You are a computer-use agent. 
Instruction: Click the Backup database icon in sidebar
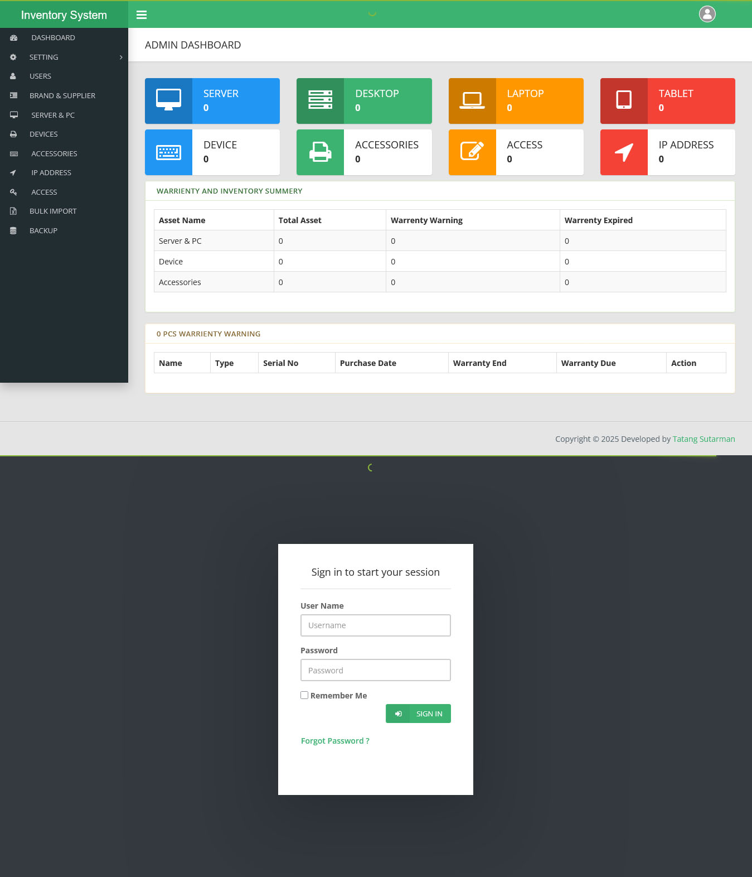pos(13,230)
